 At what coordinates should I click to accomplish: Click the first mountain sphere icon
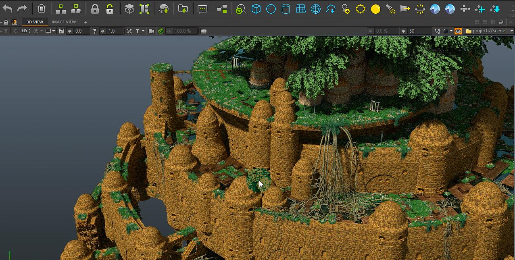pos(435,8)
